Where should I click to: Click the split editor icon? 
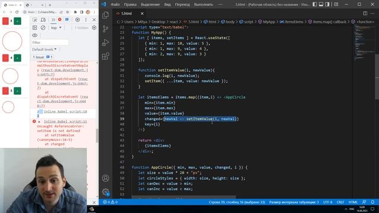tap(365, 13)
